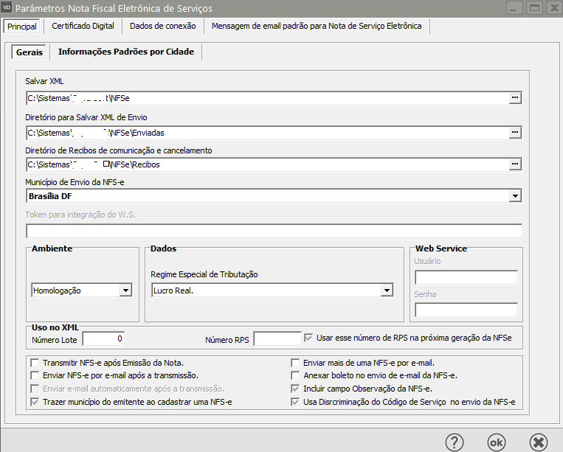Image resolution: width=563 pixels, height=452 pixels.
Task: Browse folder for Salvar XML path
Action: (515, 97)
